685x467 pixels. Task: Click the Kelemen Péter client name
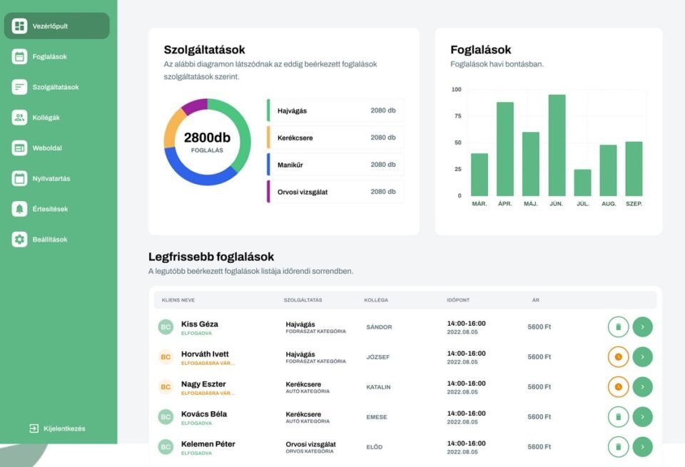tap(208, 444)
